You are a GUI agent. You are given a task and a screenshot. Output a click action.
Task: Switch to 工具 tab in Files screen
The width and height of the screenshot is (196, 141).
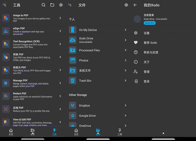tap(120, 132)
